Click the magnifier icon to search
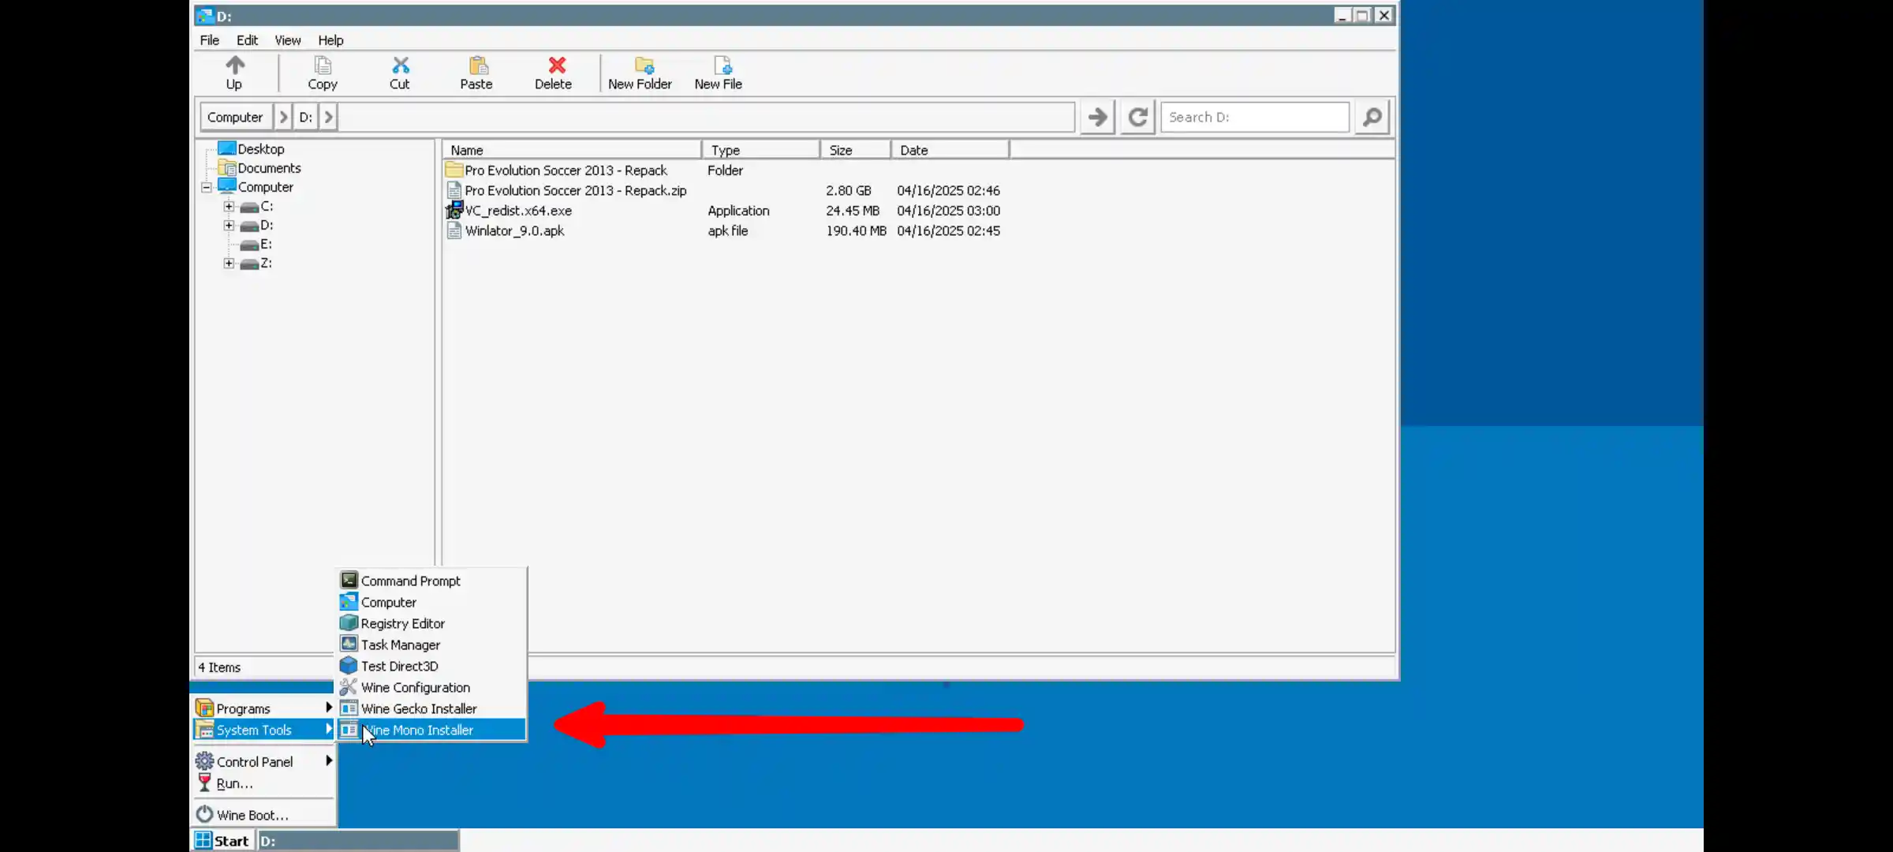The width and height of the screenshot is (1893, 852). (1372, 117)
